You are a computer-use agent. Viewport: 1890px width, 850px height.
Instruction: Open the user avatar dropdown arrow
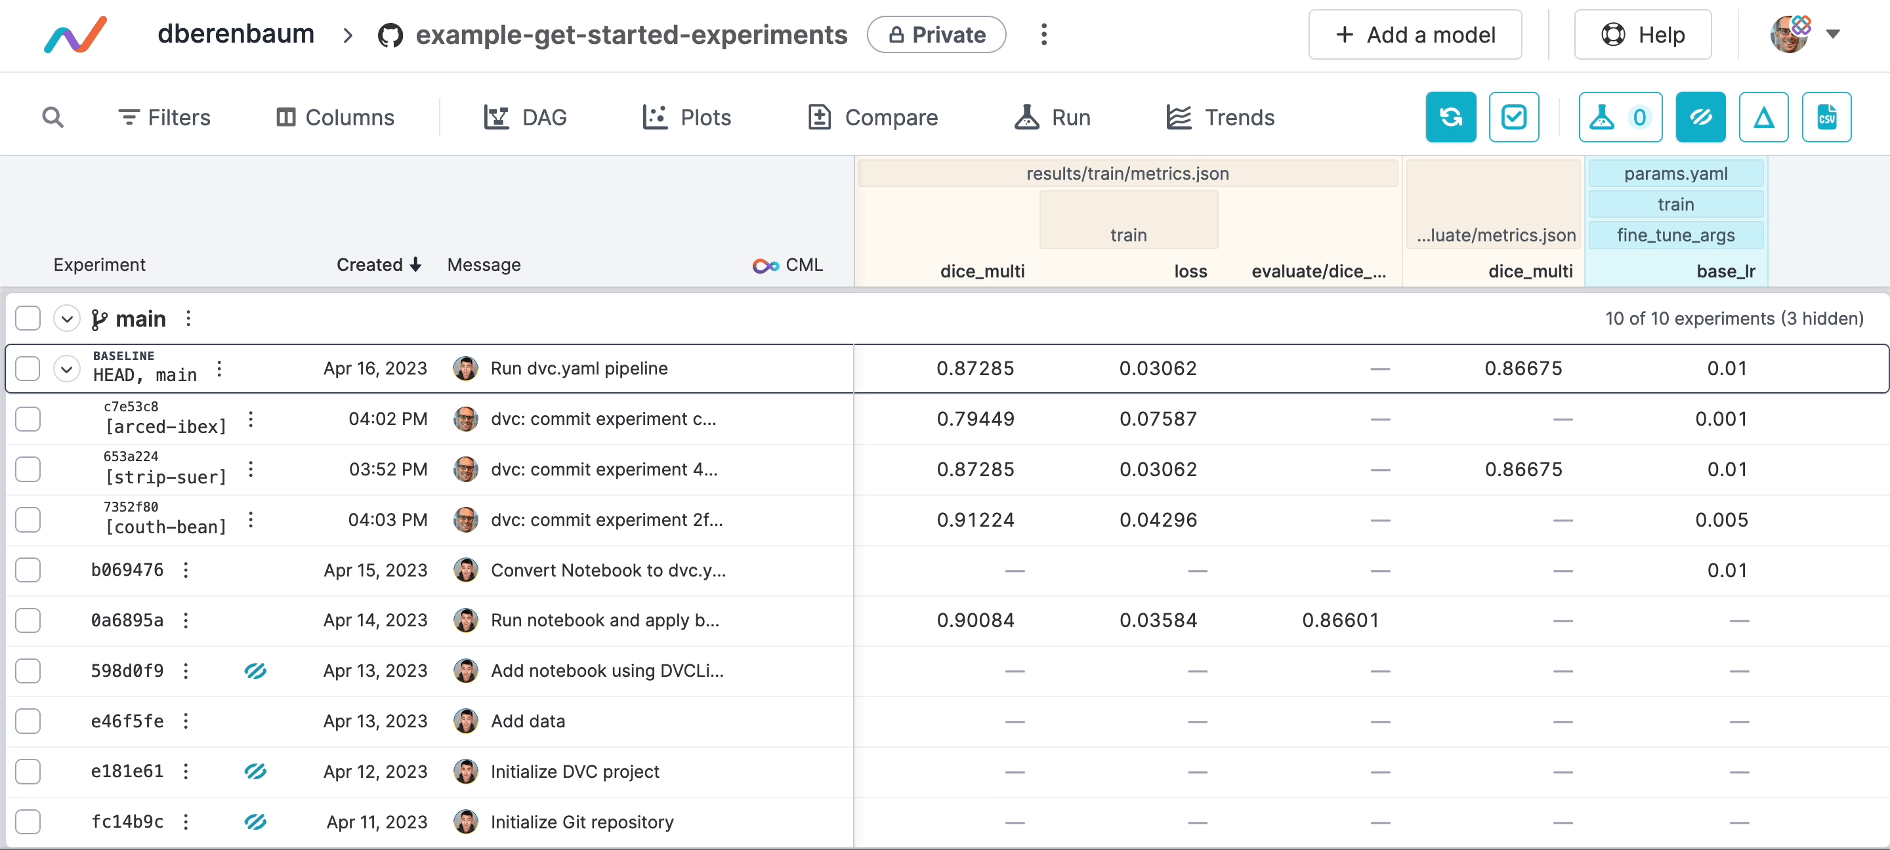[x=1832, y=33]
